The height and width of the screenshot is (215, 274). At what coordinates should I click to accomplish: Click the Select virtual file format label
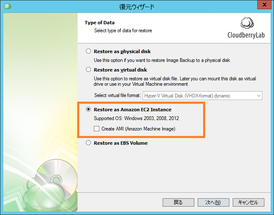point(118,95)
